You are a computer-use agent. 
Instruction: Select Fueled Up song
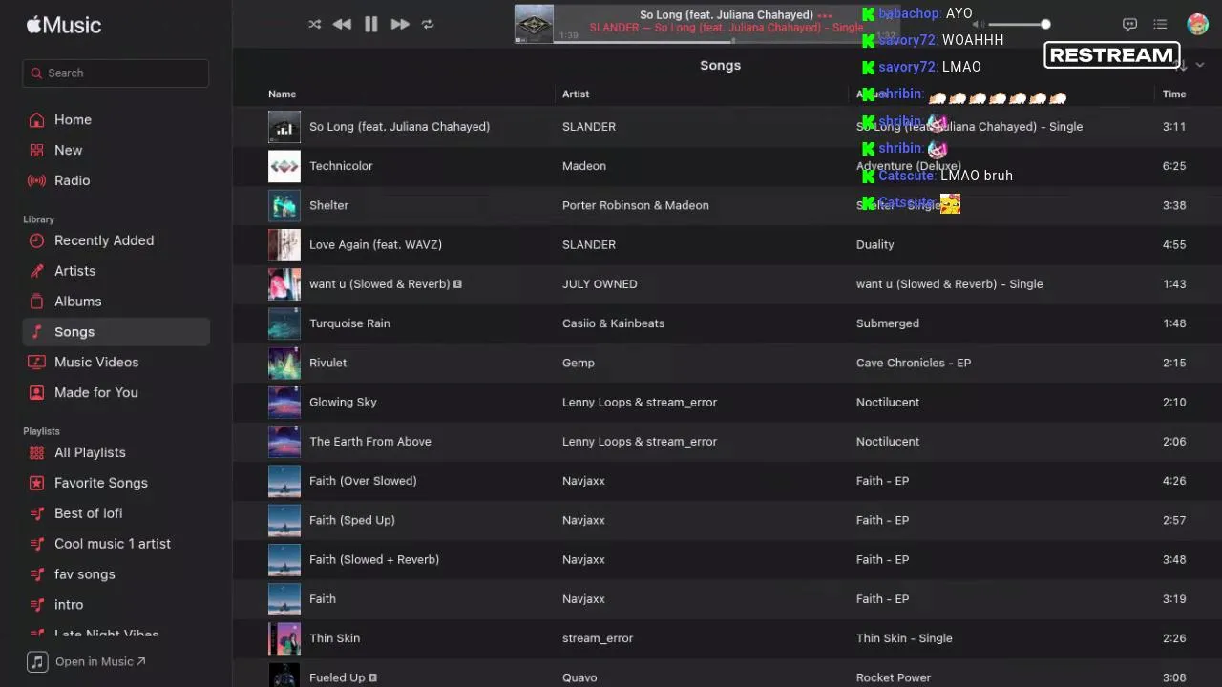point(727,675)
